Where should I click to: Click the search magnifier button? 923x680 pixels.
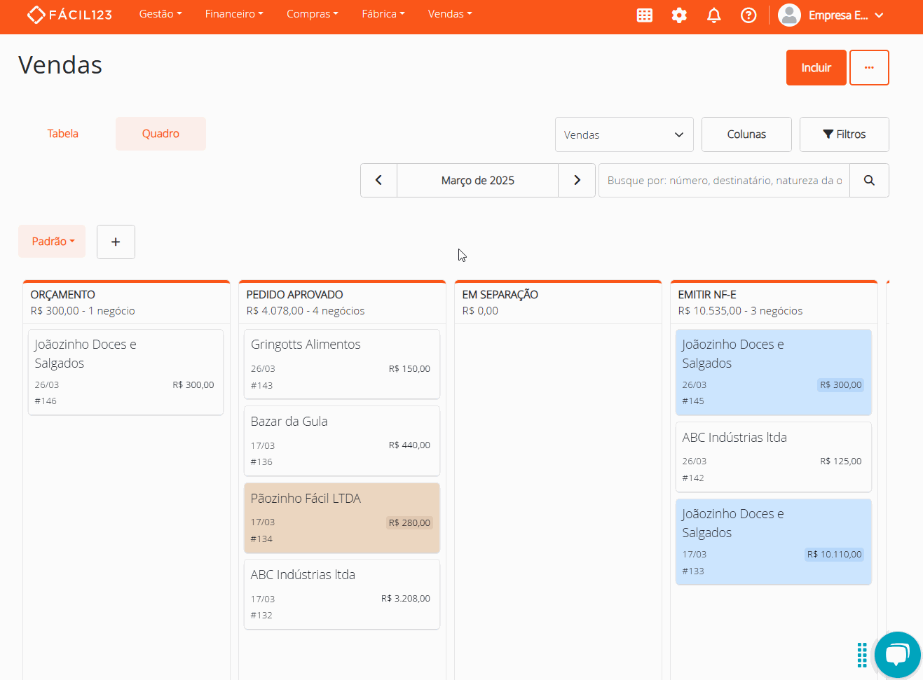(869, 181)
